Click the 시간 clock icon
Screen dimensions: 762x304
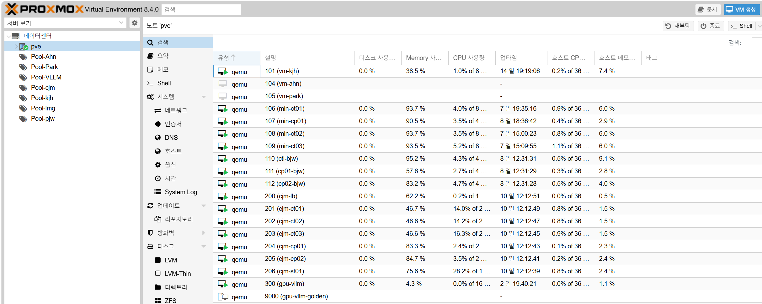click(158, 178)
